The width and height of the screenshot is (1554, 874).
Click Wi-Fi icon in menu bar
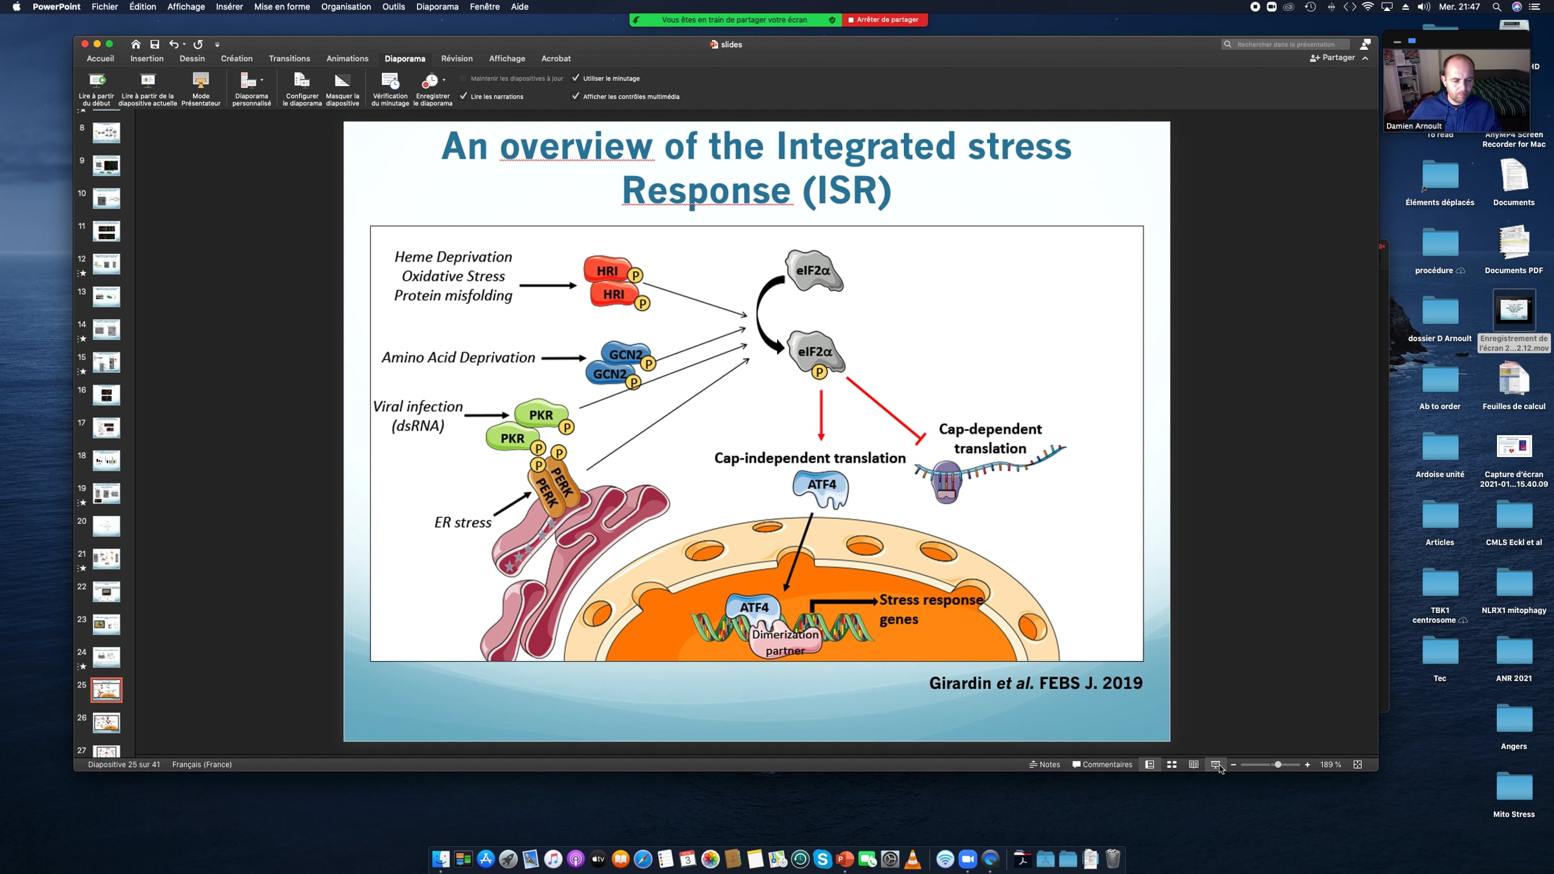pyautogui.click(x=1368, y=6)
